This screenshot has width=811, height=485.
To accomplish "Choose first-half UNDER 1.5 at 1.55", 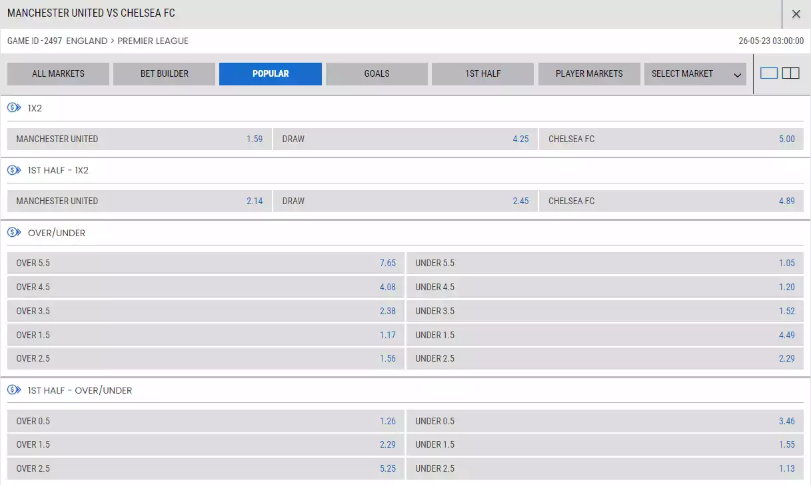I will [605, 445].
